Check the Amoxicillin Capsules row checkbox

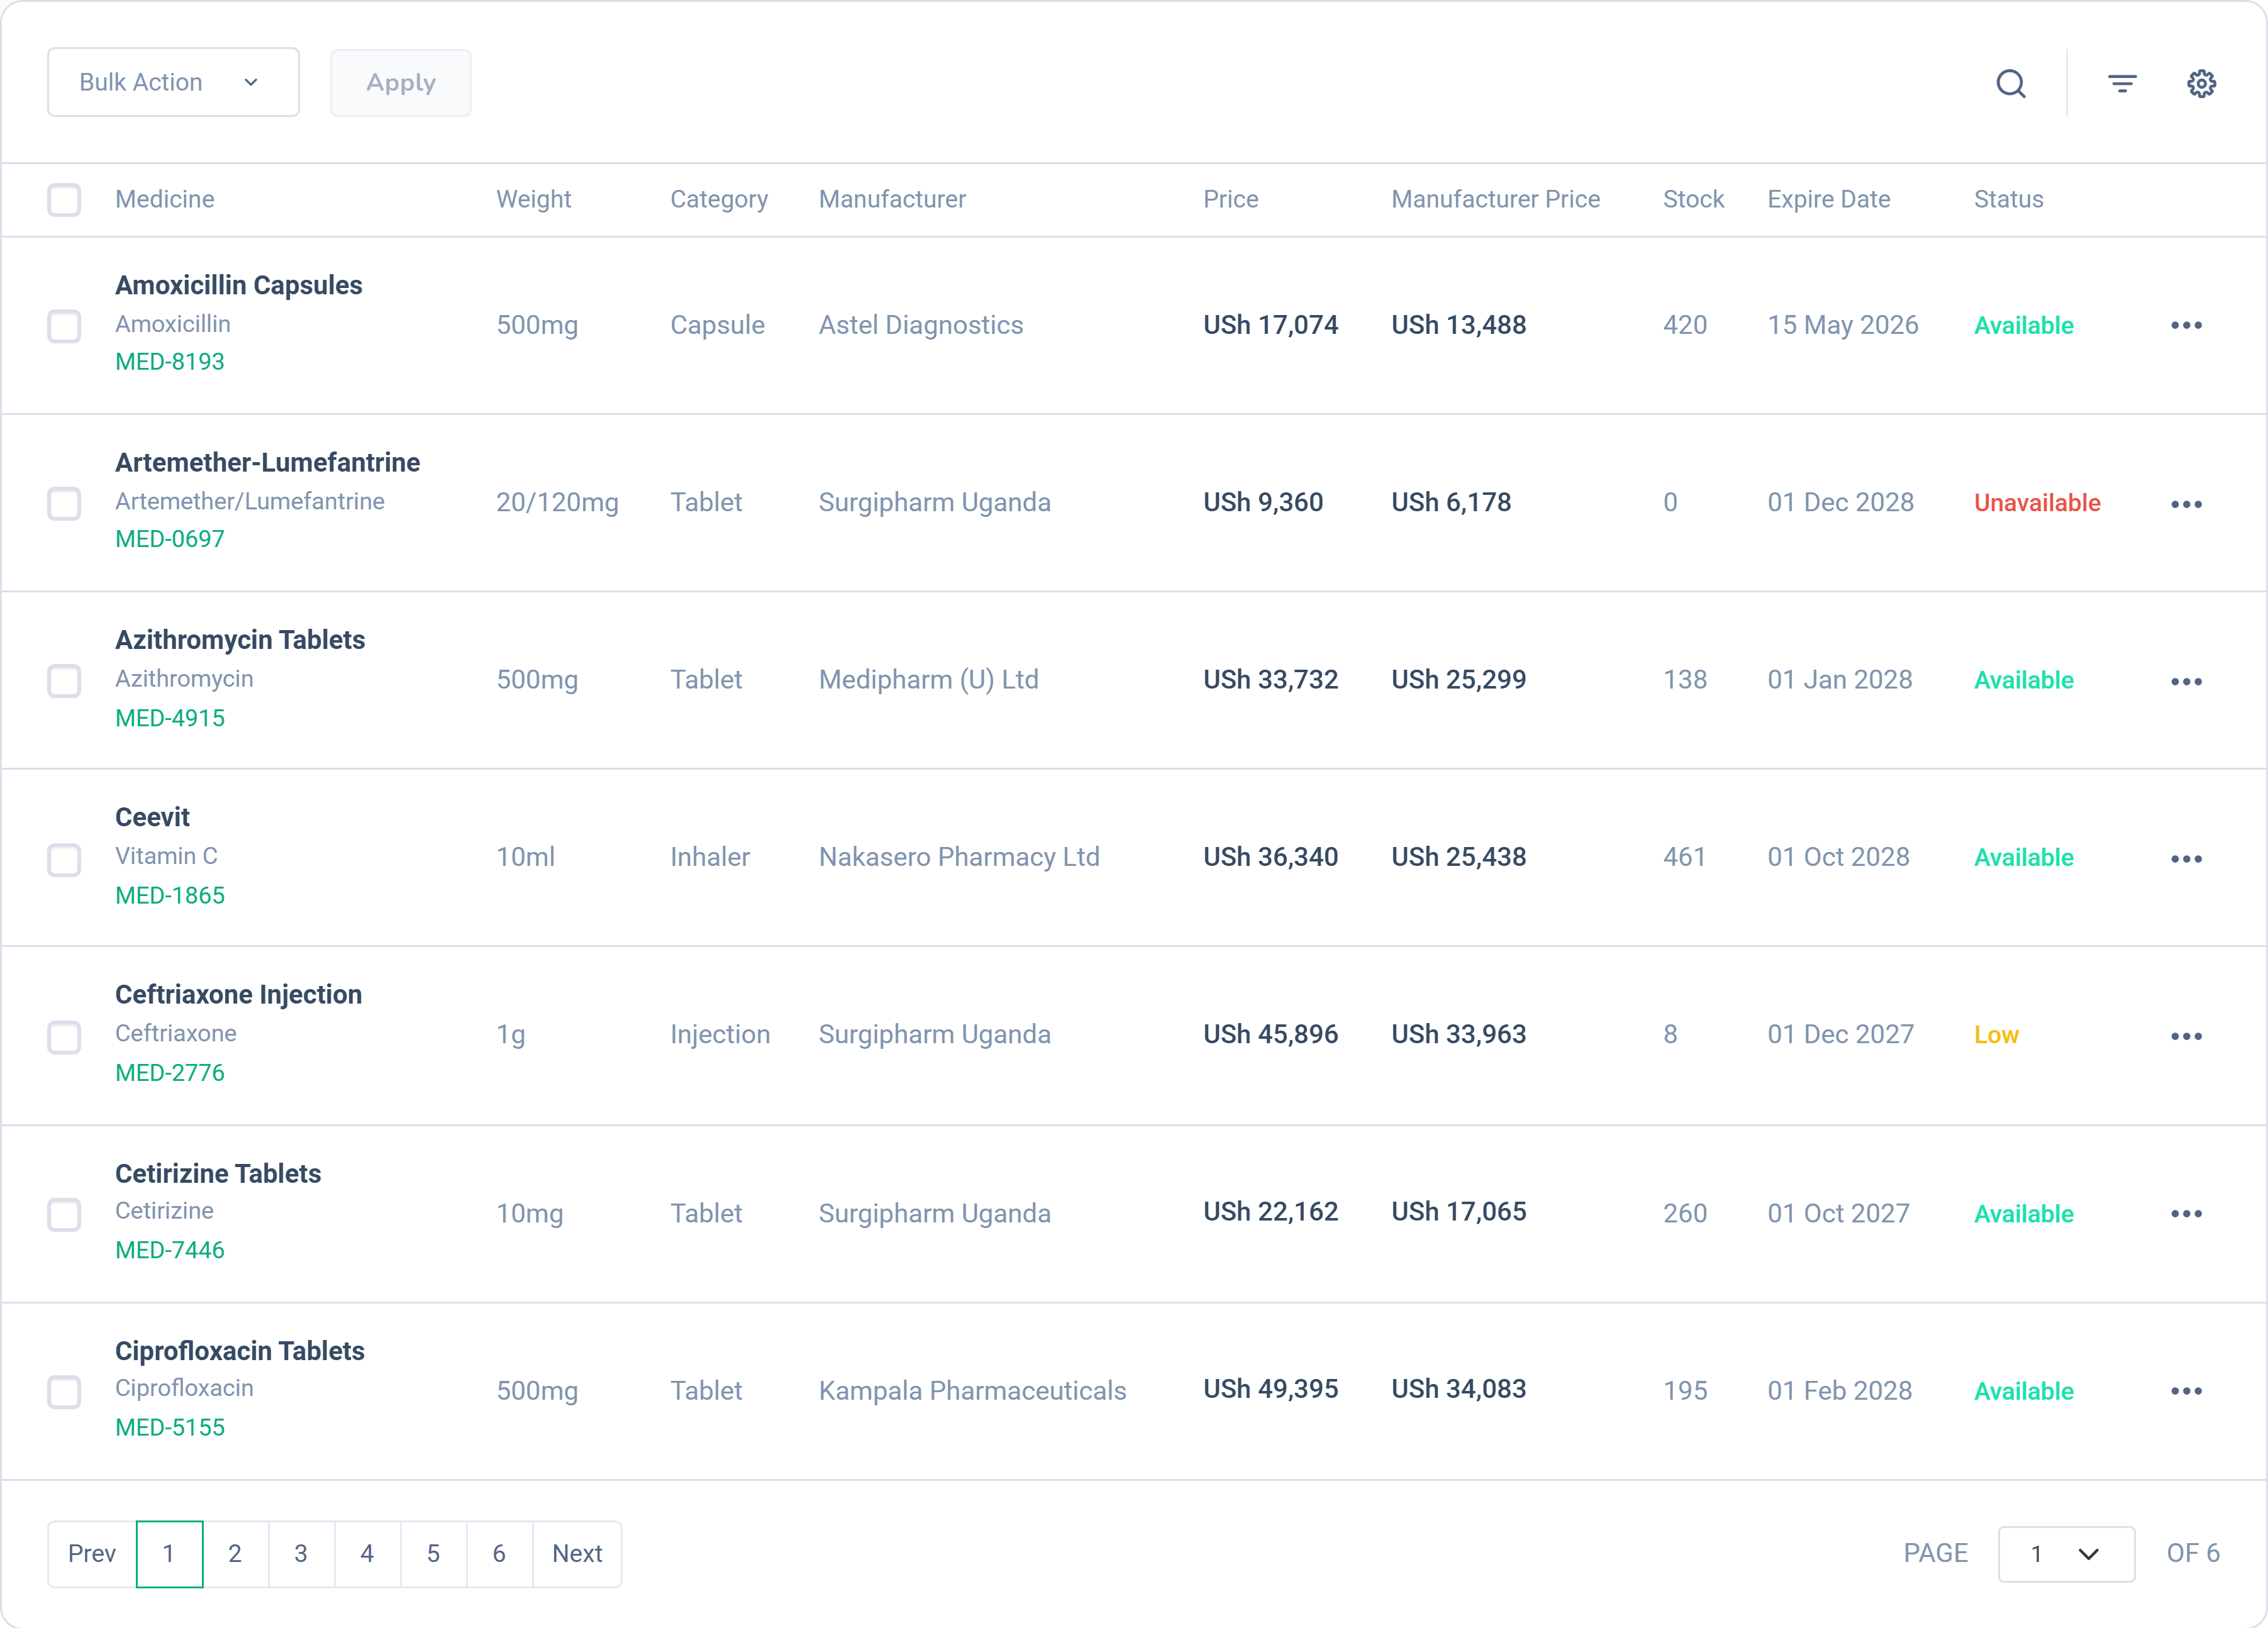pyautogui.click(x=64, y=325)
